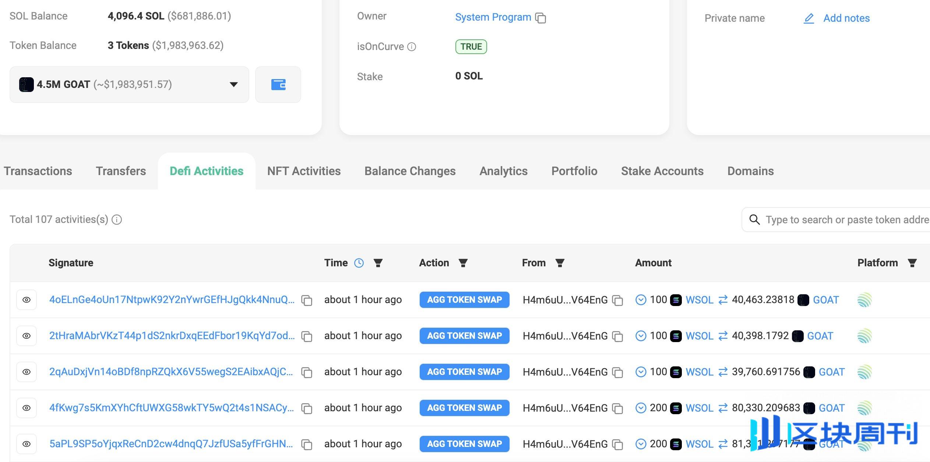Open the NFT Activities tab

tap(304, 171)
